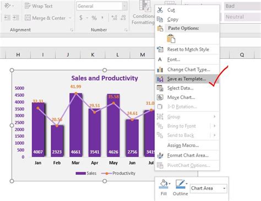
Task: Click the Copy icon in context menu
Action: point(160,19)
